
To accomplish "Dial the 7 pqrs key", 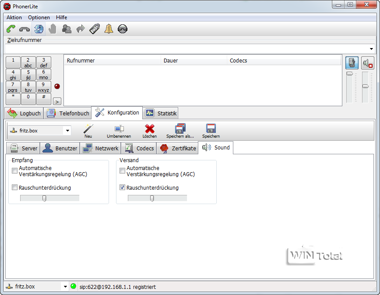I will pyautogui.click(x=13, y=87).
